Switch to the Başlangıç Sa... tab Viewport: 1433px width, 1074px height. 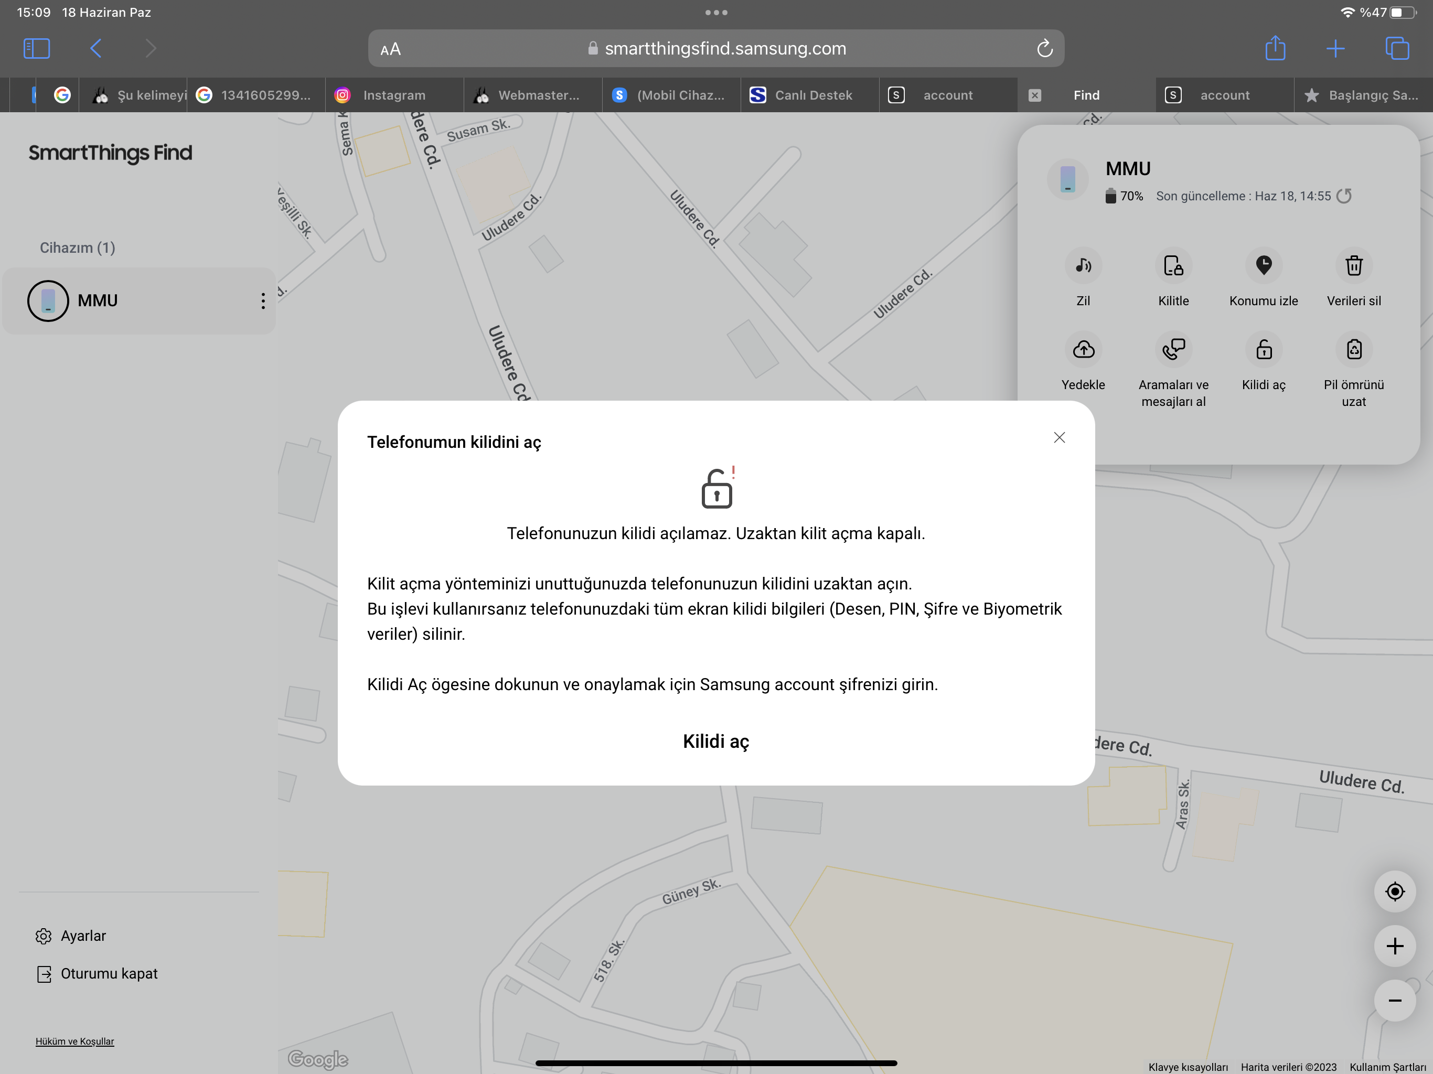[1363, 95]
